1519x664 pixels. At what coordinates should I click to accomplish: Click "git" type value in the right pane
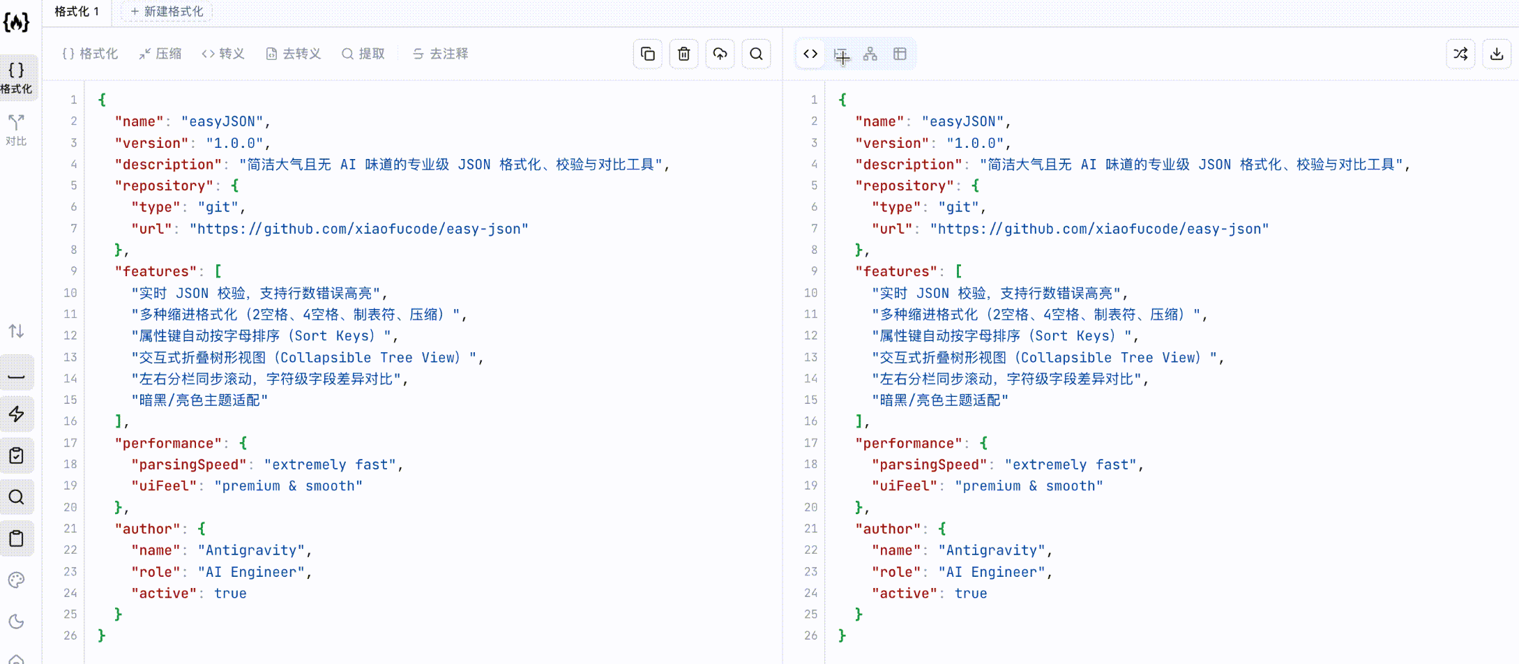pos(958,207)
